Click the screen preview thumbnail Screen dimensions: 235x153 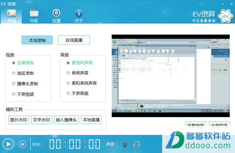pyautogui.click(x=171, y=76)
